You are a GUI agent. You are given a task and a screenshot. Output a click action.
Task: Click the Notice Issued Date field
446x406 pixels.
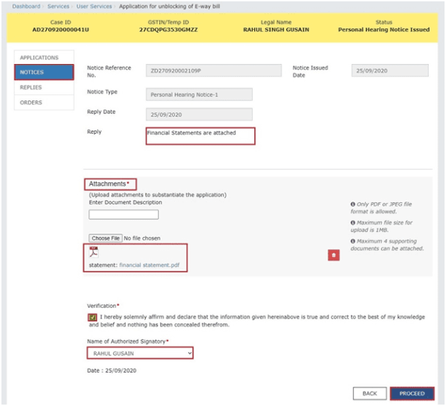point(390,71)
